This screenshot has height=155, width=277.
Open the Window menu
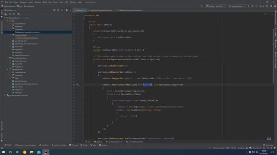[x=73, y=2]
